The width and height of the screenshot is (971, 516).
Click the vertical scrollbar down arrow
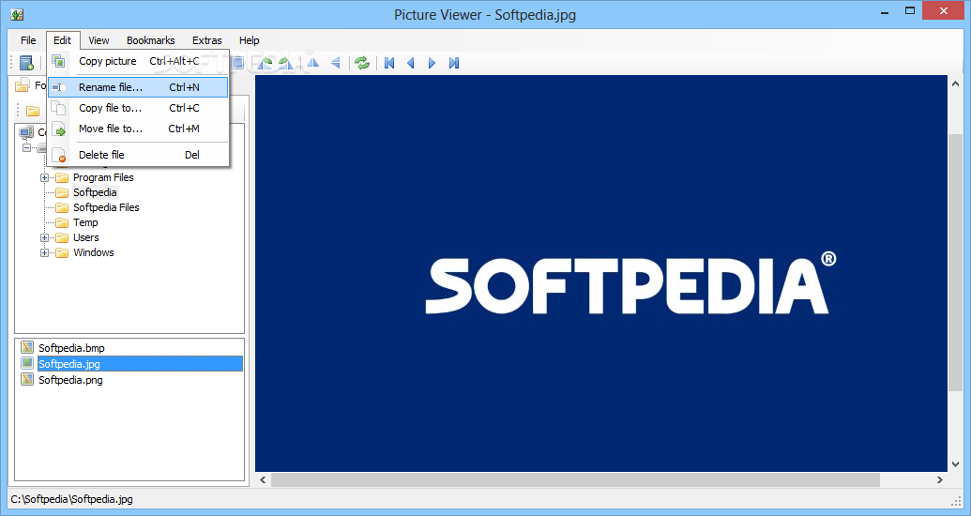coord(957,464)
